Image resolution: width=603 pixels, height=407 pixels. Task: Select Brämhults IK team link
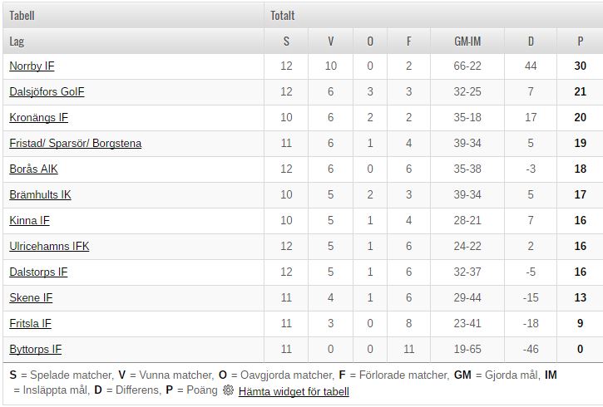point(40,194)
